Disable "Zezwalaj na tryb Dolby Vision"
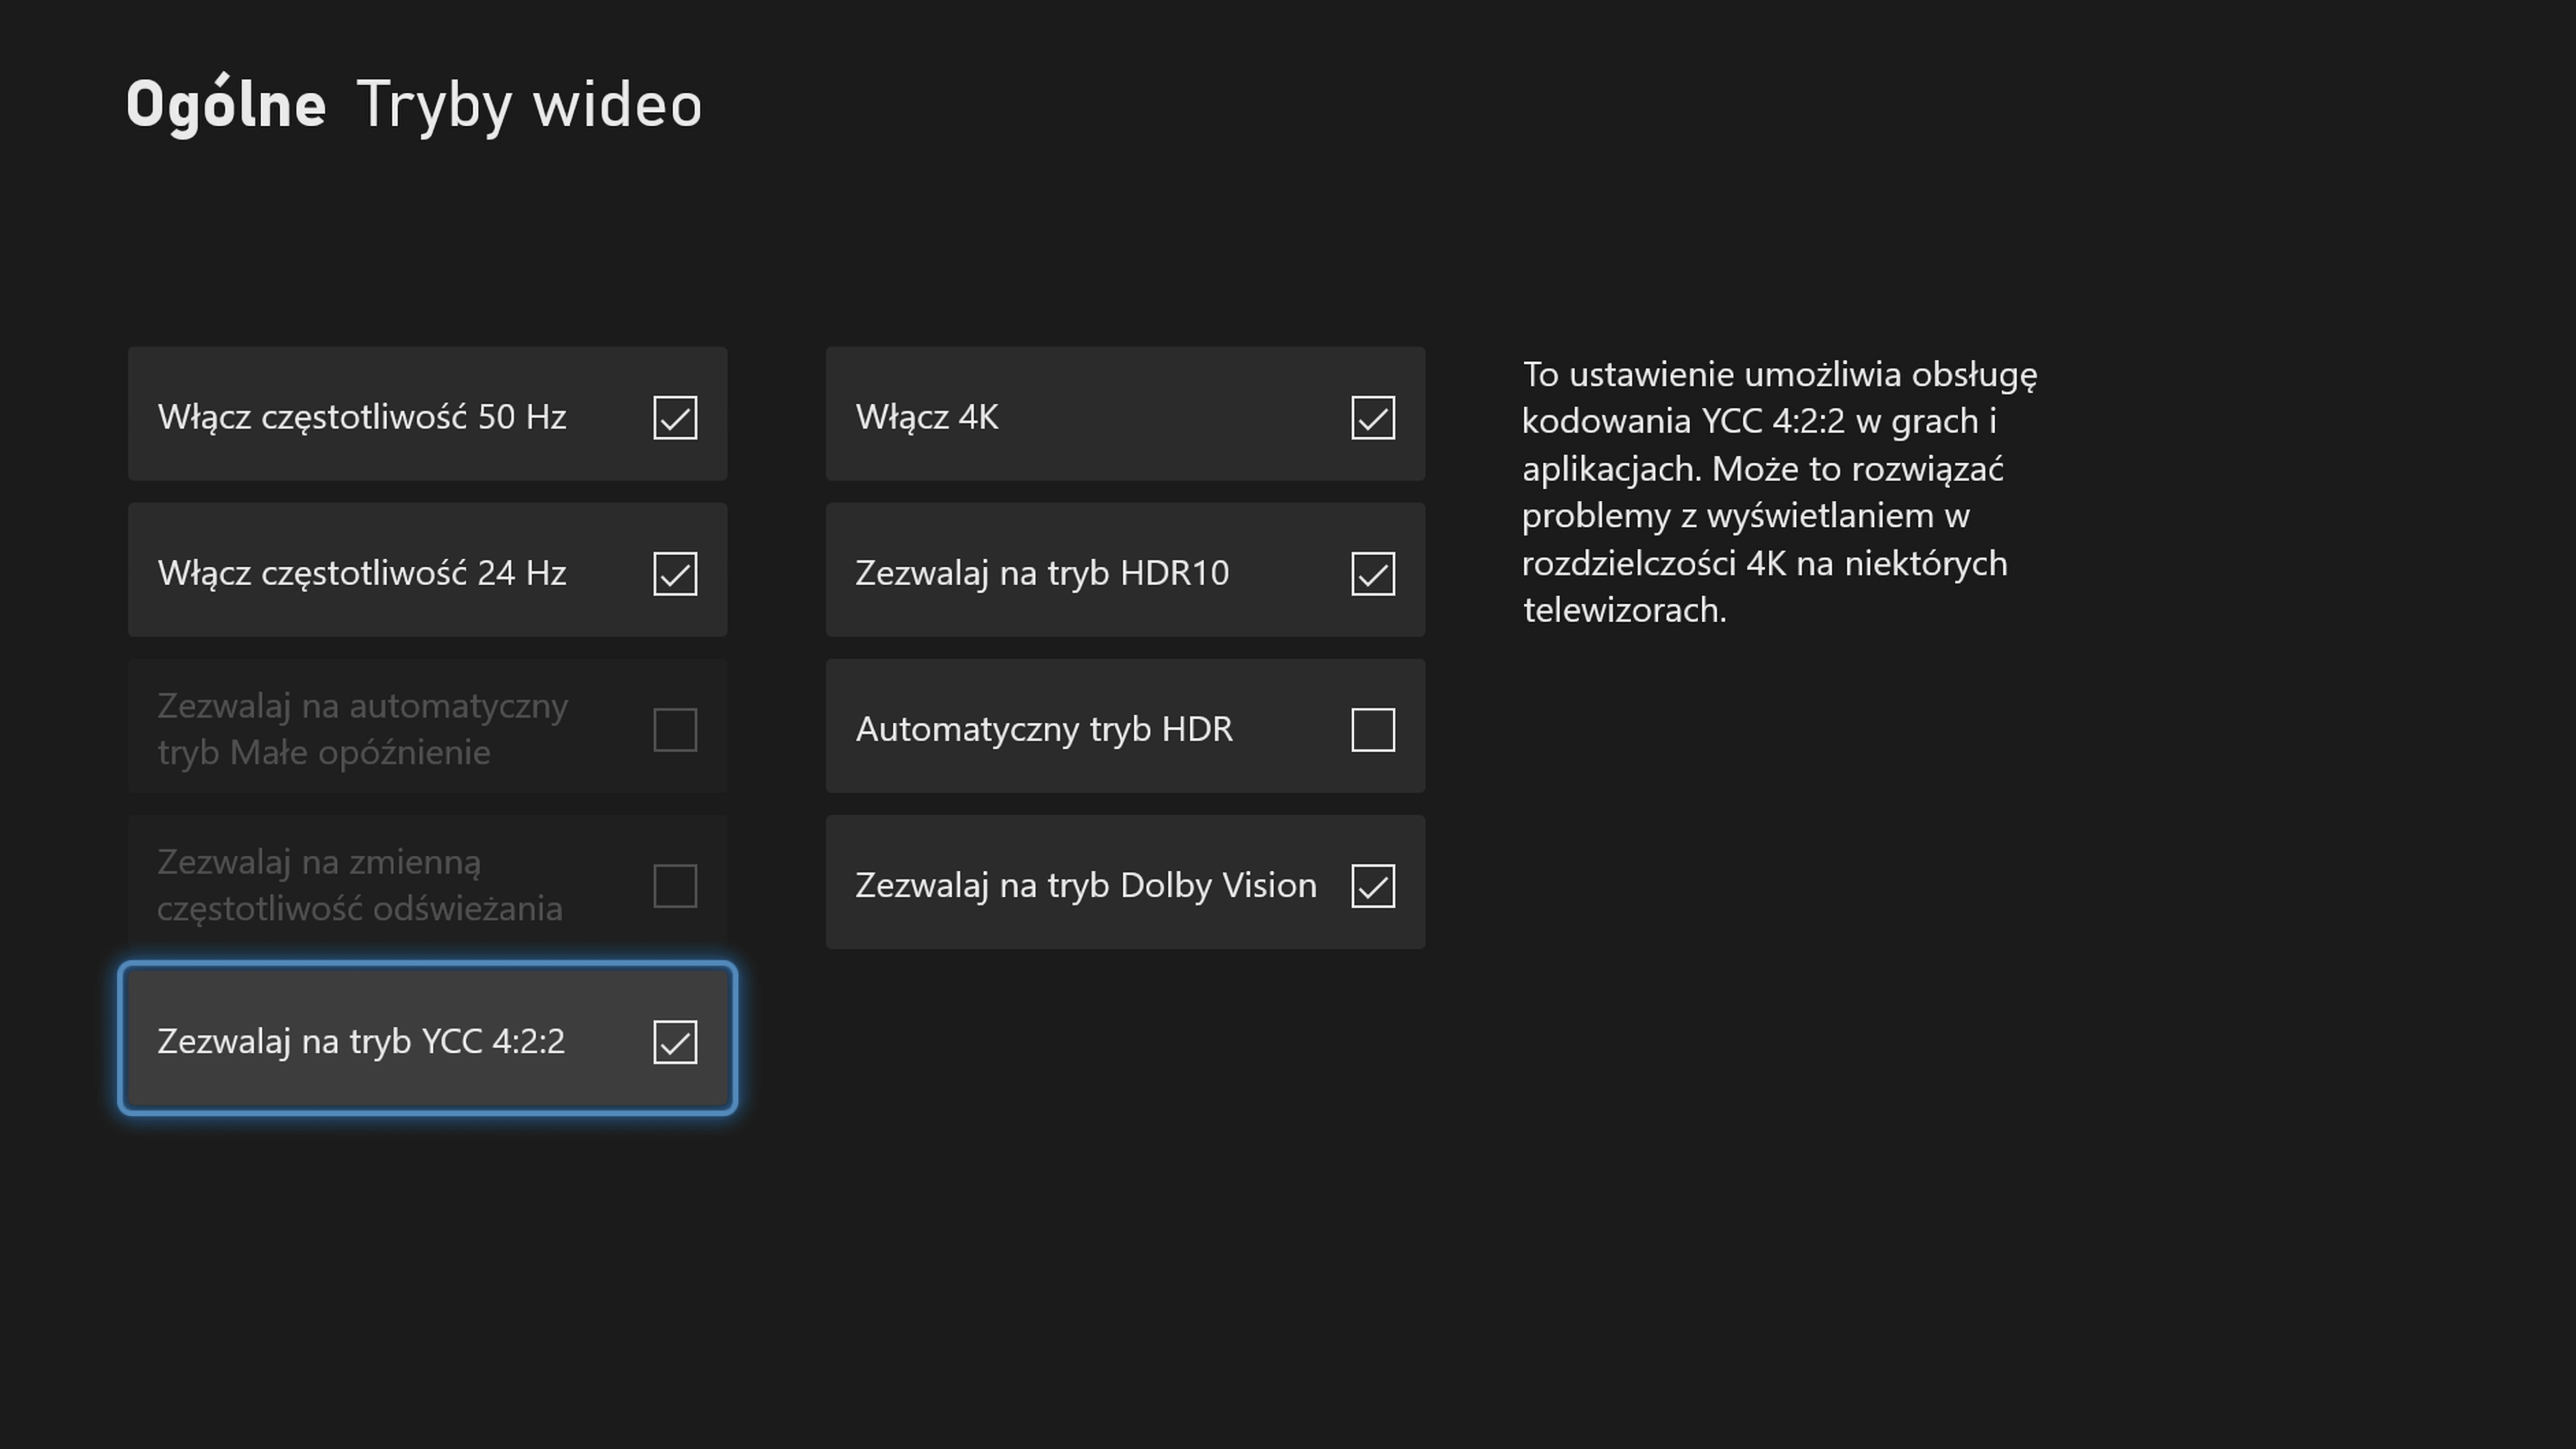 [x=1372, y=884]
